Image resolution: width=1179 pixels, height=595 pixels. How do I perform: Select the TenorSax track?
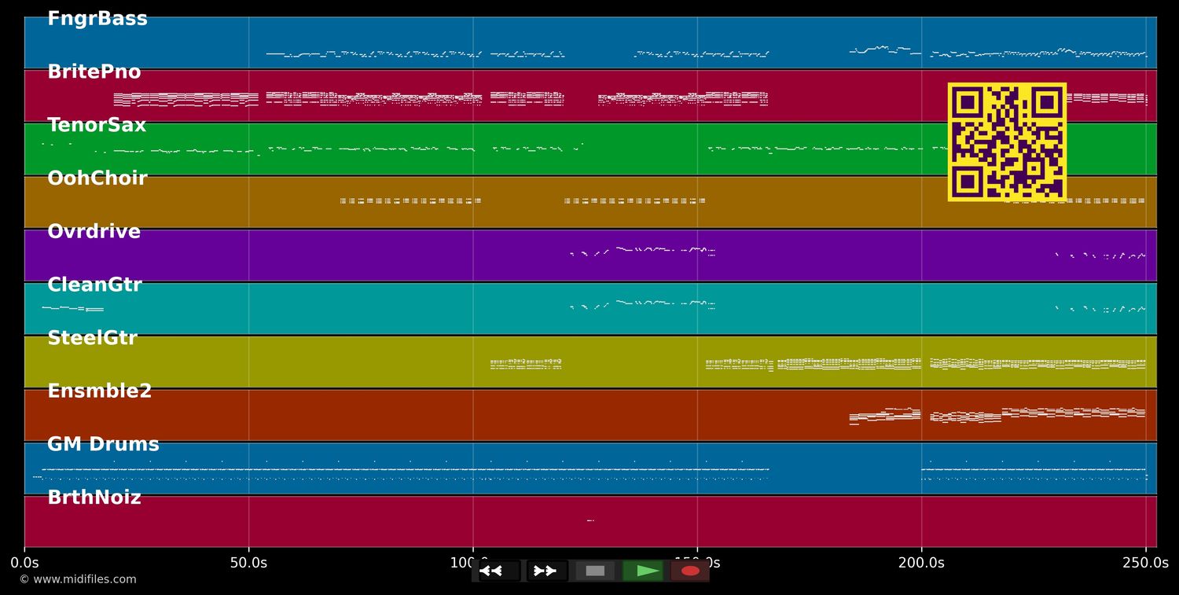pos(96,124)
